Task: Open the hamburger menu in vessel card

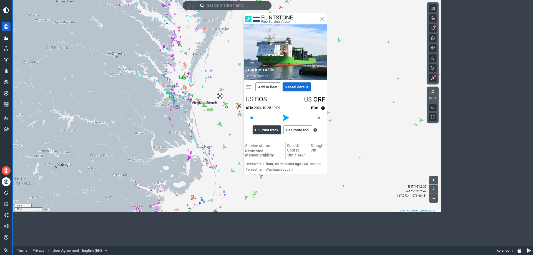Action: point(248,87)
